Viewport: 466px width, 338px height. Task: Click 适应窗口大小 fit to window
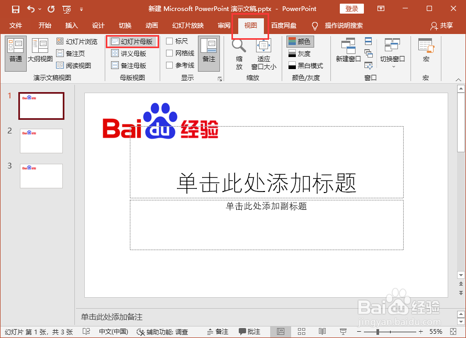(263, 54)
